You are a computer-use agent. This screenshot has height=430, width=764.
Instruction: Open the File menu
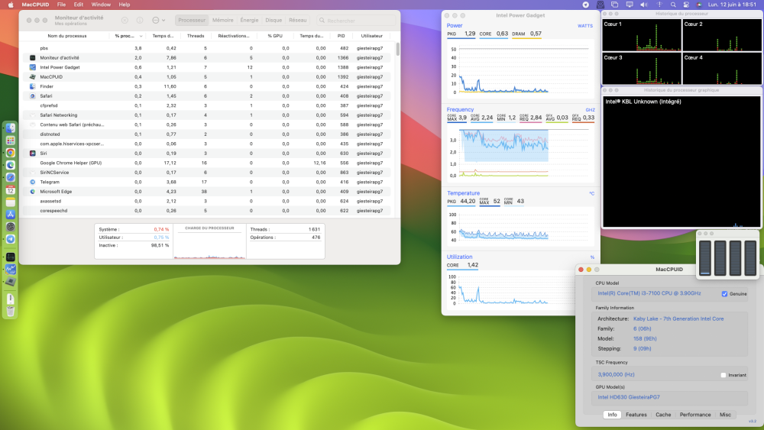click(61, 5)
